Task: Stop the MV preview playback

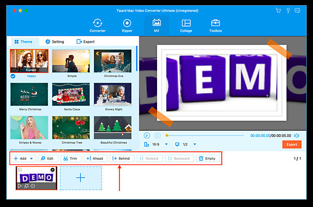Action: pyautogui.click(x=158, y=136)
